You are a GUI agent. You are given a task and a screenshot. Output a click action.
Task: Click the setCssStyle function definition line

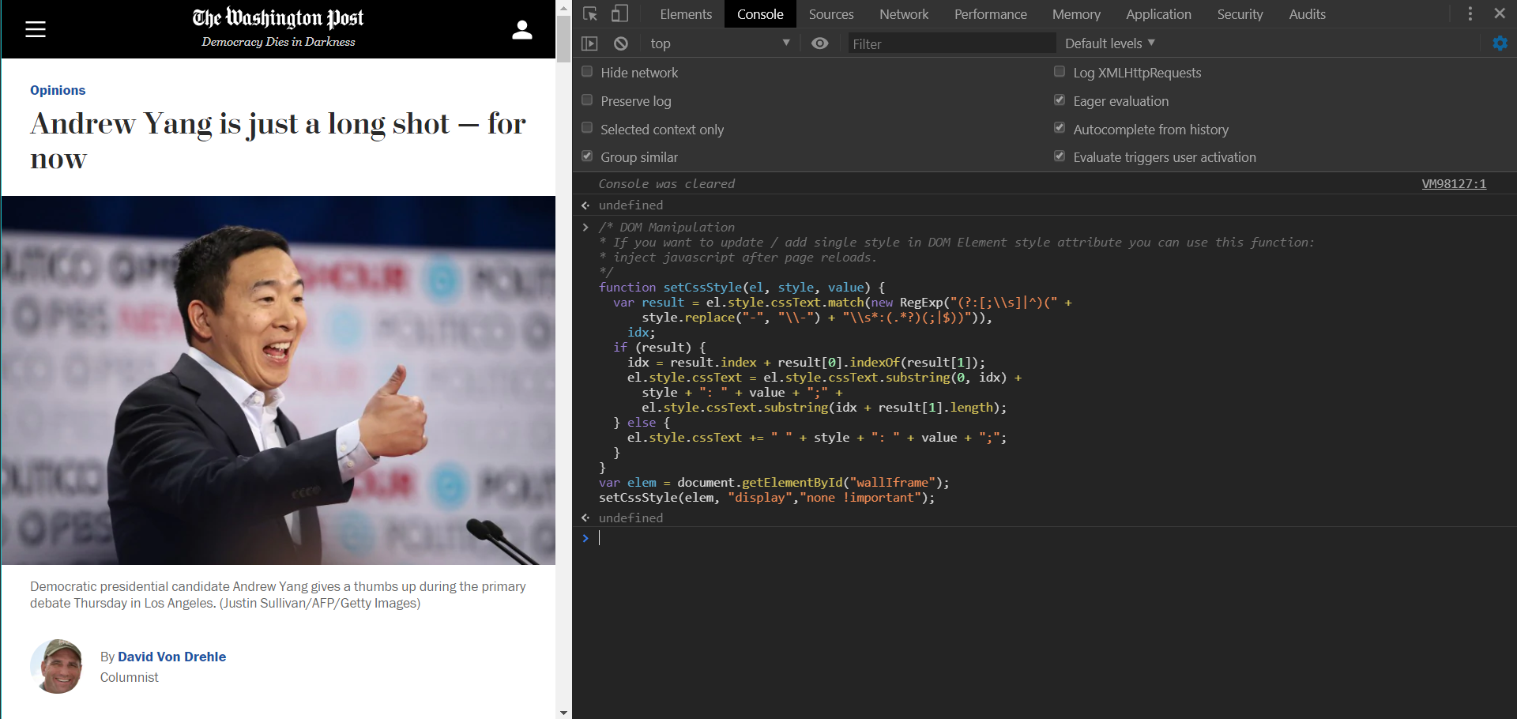pyautogui.click(x=742, y=288)
